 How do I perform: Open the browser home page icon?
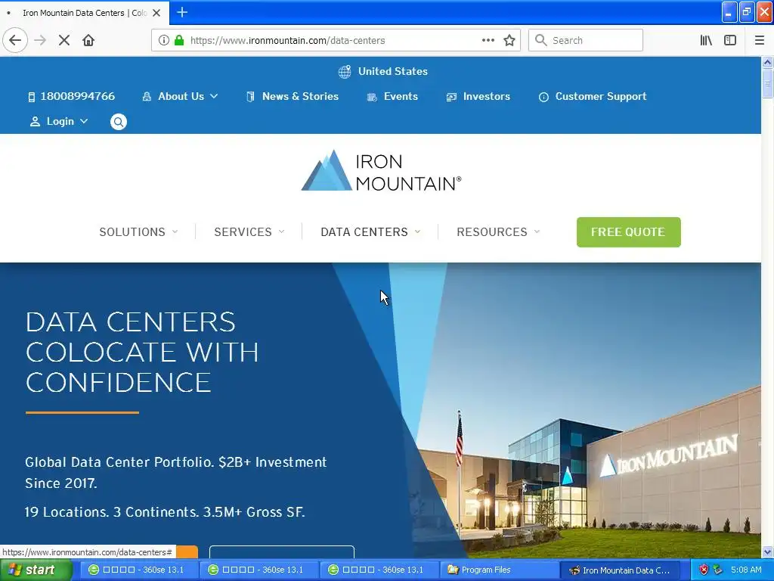coord(88,40)
